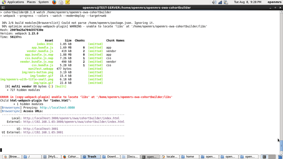This screenshot has width=283, height=159.
Task: Click the terminal scrollbar thumb
Action: pos(281,146)
